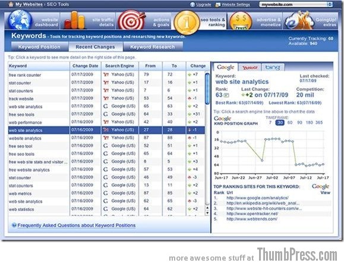The height and width of the screenshot is (266, 344).
Task: Set graph timeframe to 90 days
Action: coord(299,123)
